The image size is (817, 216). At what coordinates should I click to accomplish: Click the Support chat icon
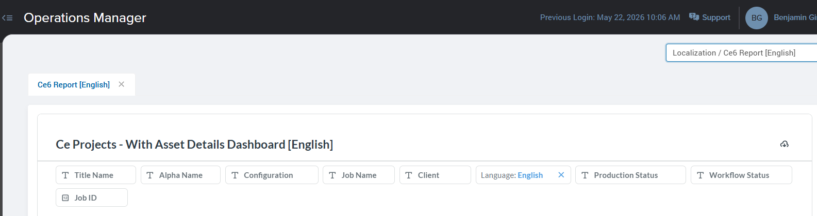pos(694,17)
